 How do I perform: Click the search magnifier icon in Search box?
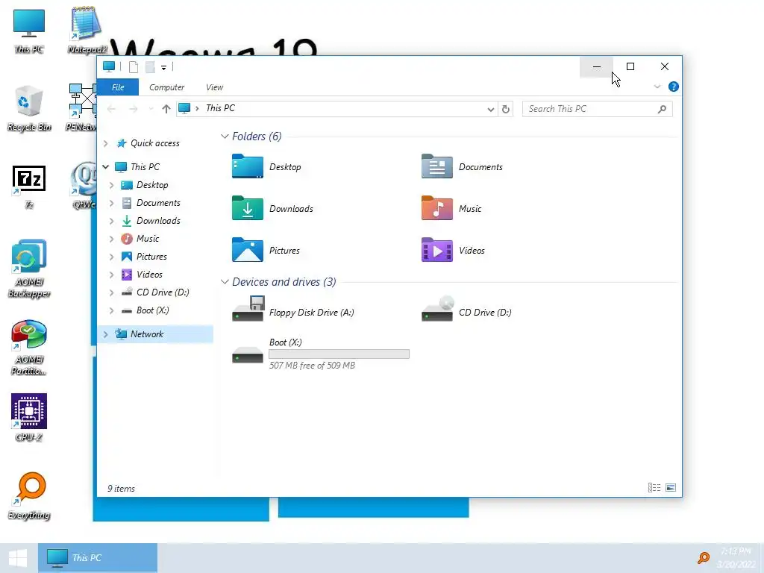tap(662, 109)
